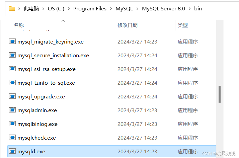Select file mysql_migrate_keyring.exe

51,42
